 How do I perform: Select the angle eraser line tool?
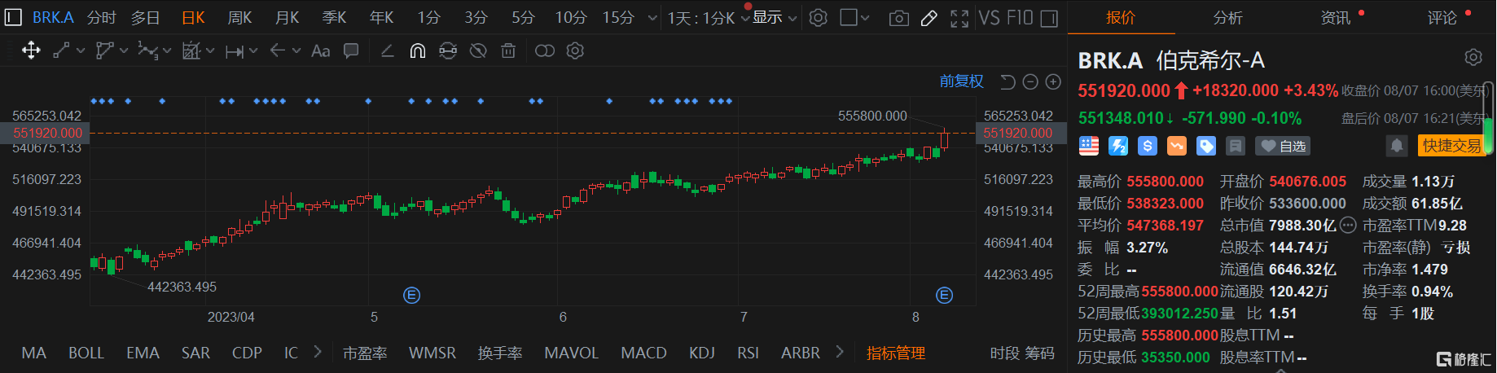pyautogui.click(x=388, y=51)
